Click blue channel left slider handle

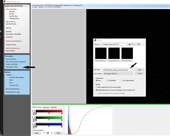[x=36, y=126]
